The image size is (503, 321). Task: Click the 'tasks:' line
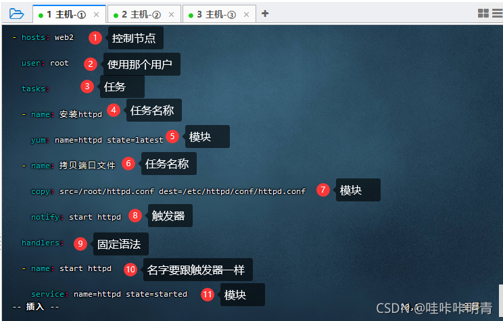35,89
